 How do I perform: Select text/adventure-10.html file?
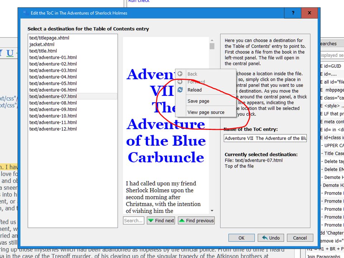73,116
